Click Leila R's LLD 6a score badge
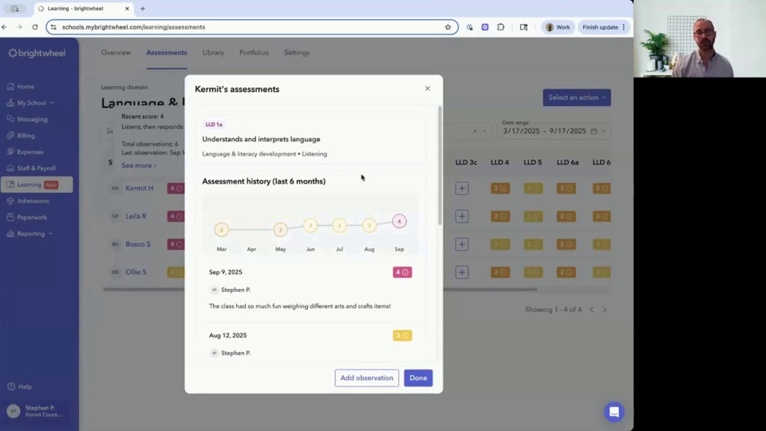 [x=566, y=216]
